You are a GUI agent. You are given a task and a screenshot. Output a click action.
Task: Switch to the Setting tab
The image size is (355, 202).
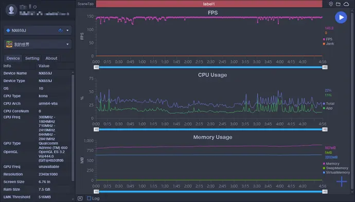(32, 58)
